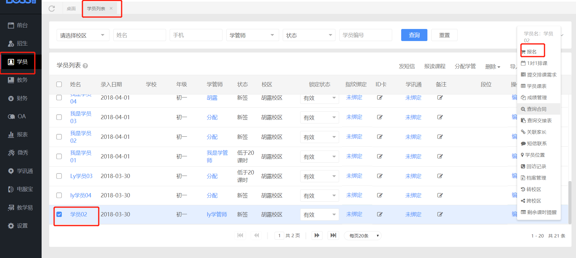Go to the previous page of results

257,235
